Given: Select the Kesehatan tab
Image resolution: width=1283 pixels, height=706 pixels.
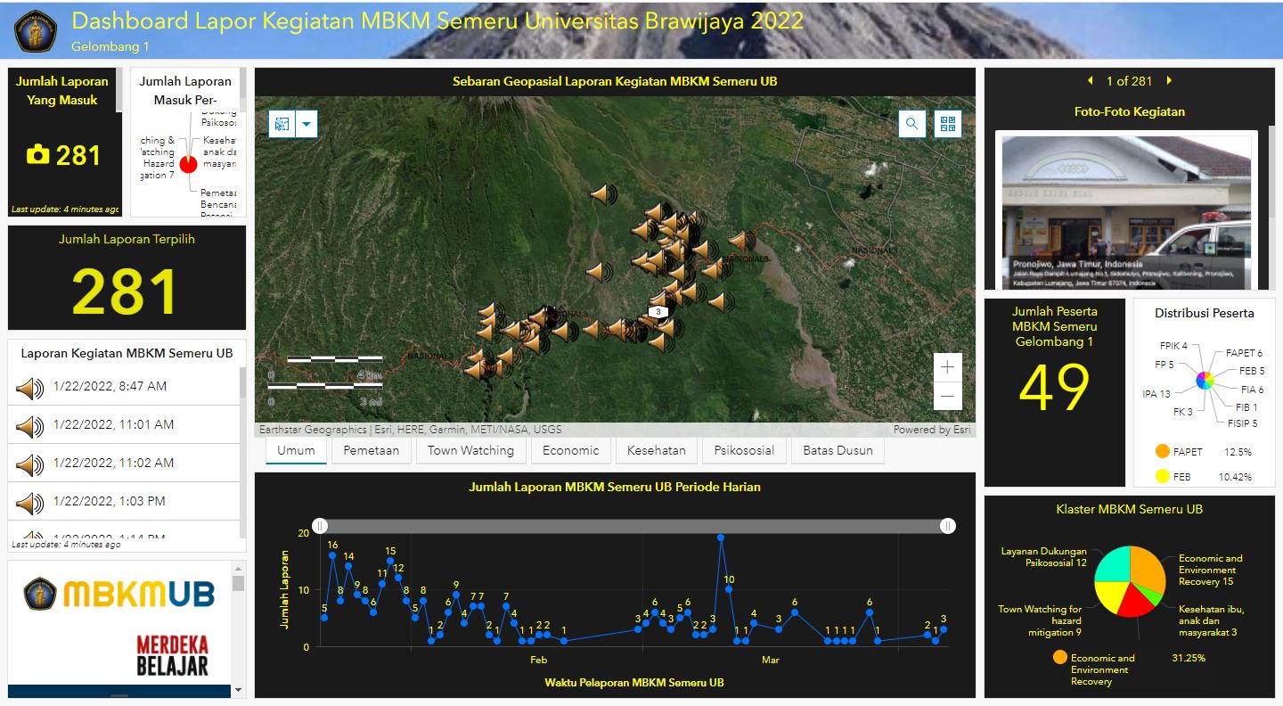Looking at the screenshot, I should pyautogui.click(x=656, y=450).
